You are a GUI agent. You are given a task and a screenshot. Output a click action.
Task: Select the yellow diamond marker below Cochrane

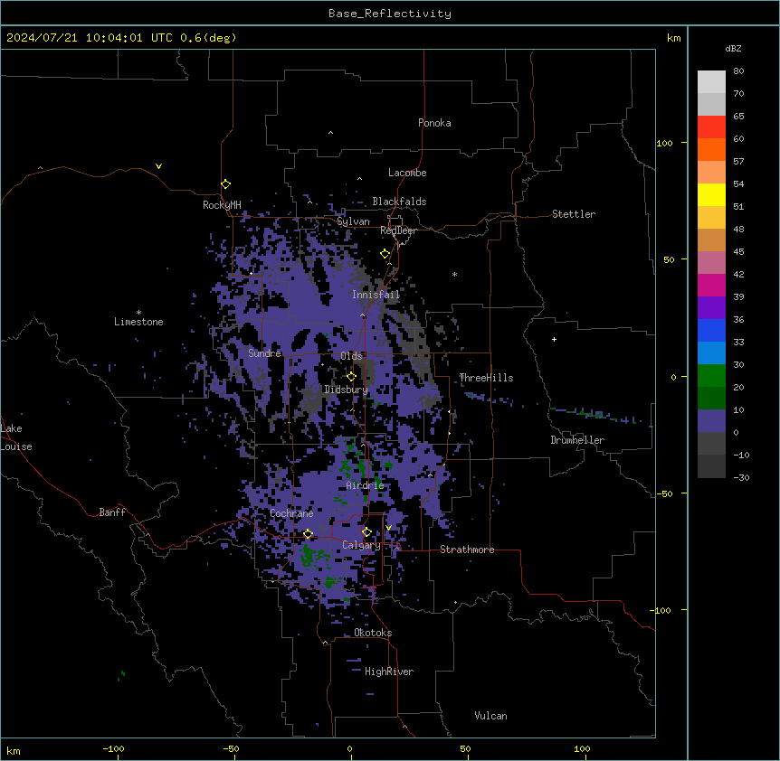tap(308, 534)
